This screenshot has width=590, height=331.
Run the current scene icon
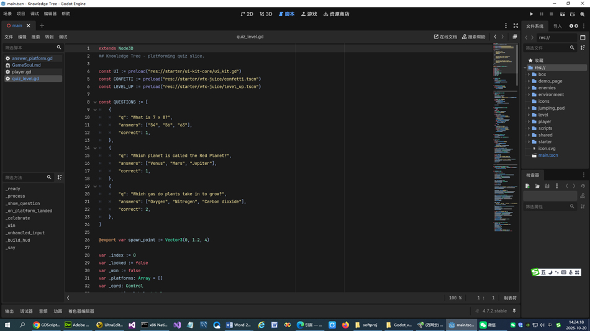(562, 14)
